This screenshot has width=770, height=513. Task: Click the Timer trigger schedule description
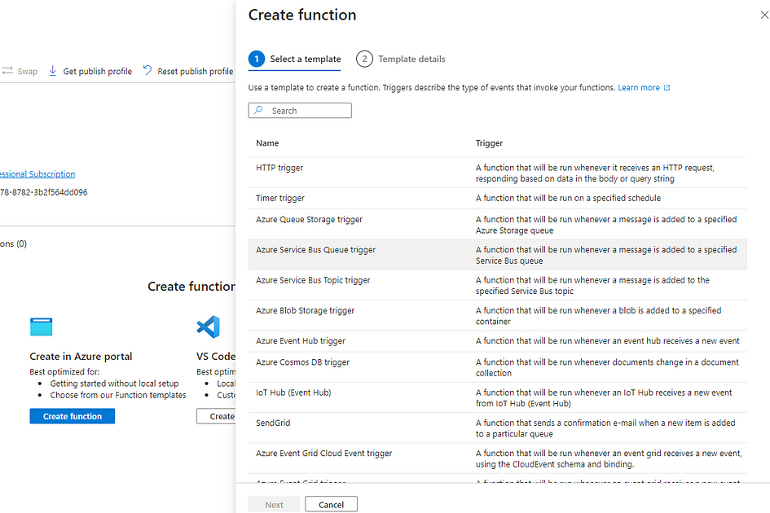pos(568,199)
